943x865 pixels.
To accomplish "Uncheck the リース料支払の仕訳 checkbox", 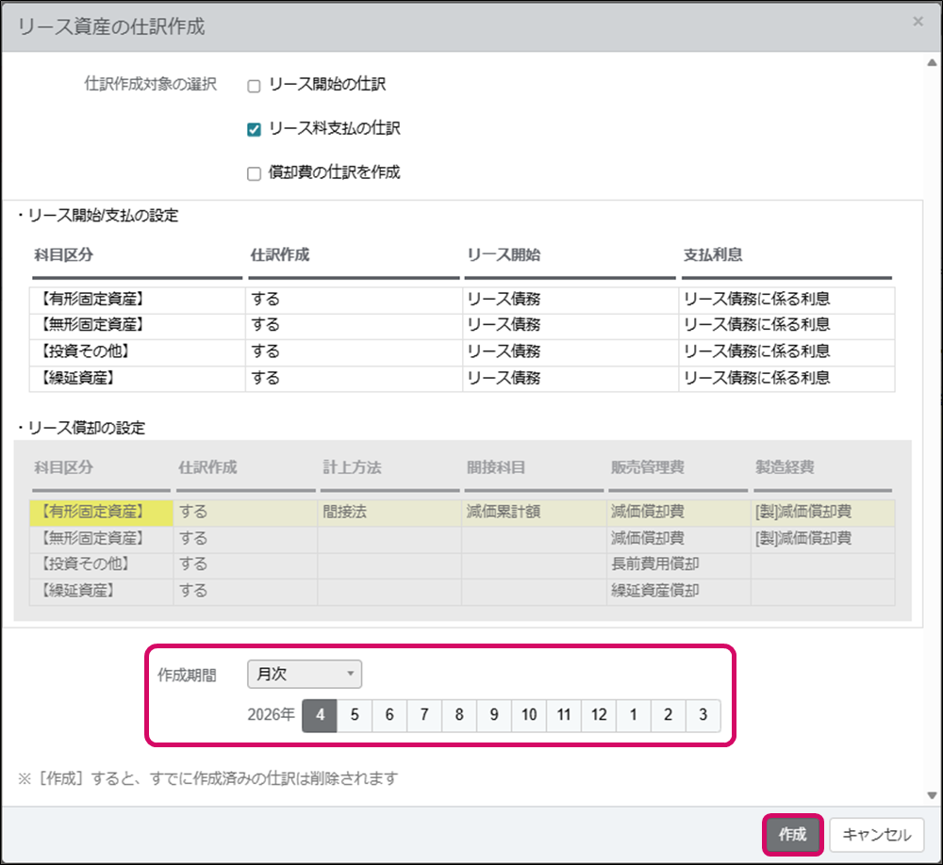I will (x=254, y=129).
